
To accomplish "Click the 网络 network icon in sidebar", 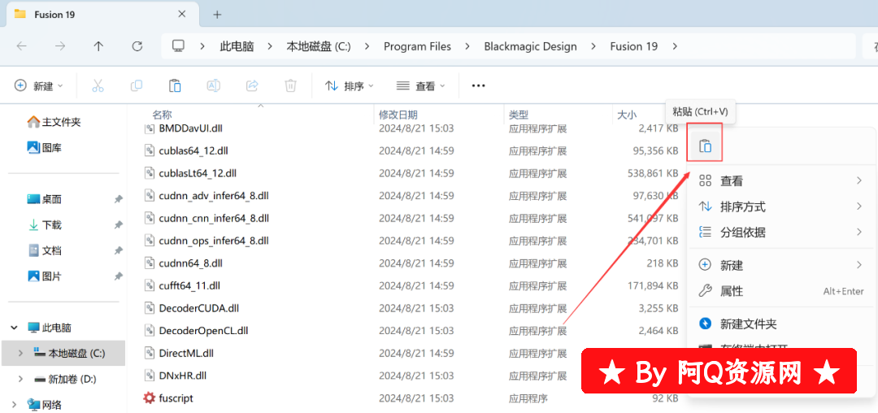I will [33, 405].
